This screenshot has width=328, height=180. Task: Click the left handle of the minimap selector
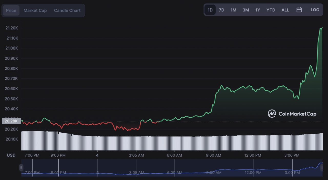(x=21, y=167)
